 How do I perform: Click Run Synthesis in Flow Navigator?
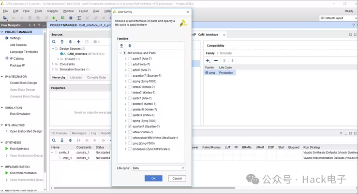pos(19,149)
